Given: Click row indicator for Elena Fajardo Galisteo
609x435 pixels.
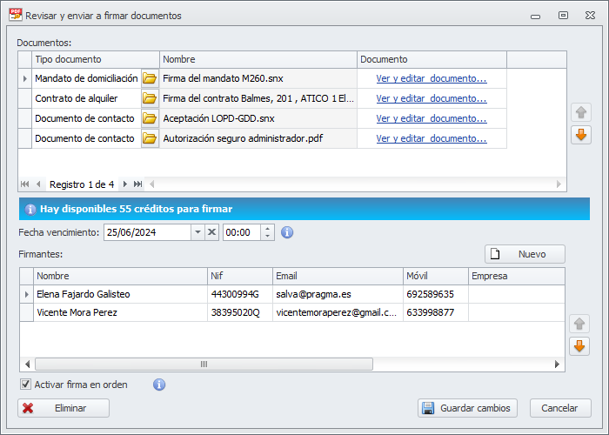Looking at the screenshot, I should 26,294.
